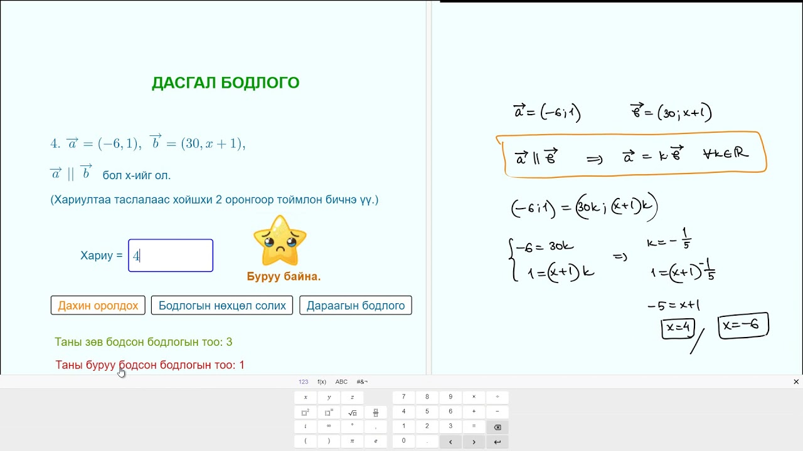The image size is (803, 451).
Task: Insert an opening parenthesis
Action: (306, 442)
